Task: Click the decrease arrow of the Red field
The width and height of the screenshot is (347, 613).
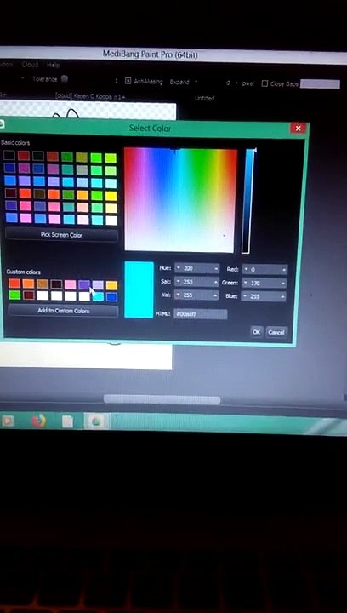Action: pos(247,270)
